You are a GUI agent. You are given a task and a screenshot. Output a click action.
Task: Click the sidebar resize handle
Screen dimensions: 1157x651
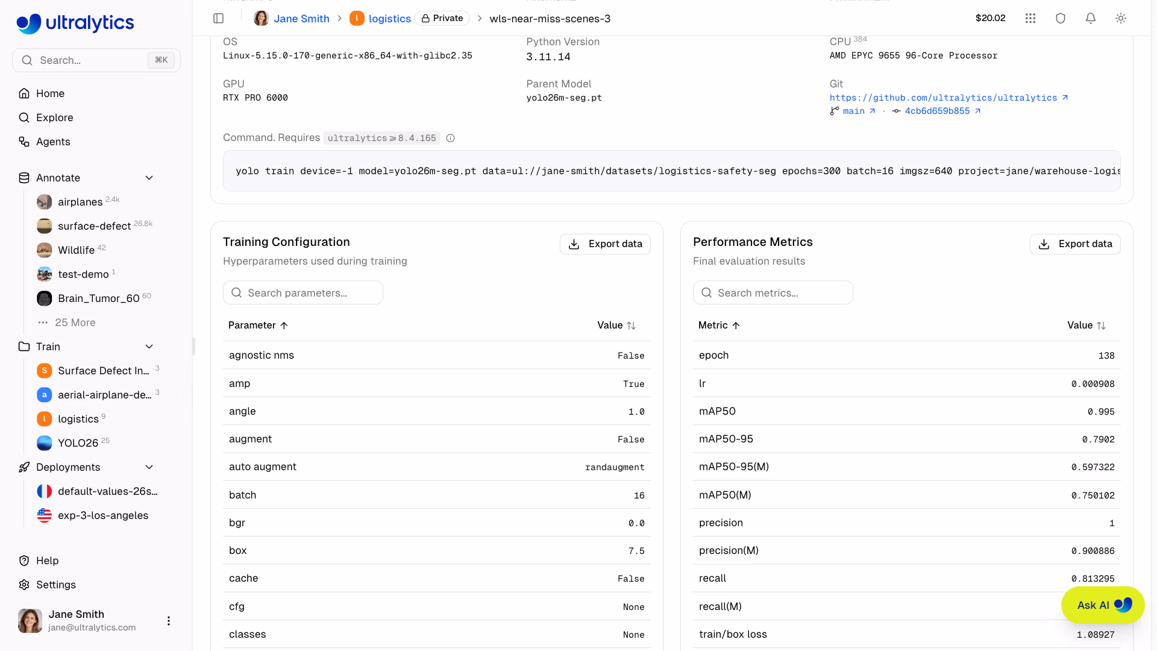pos(193,347)
